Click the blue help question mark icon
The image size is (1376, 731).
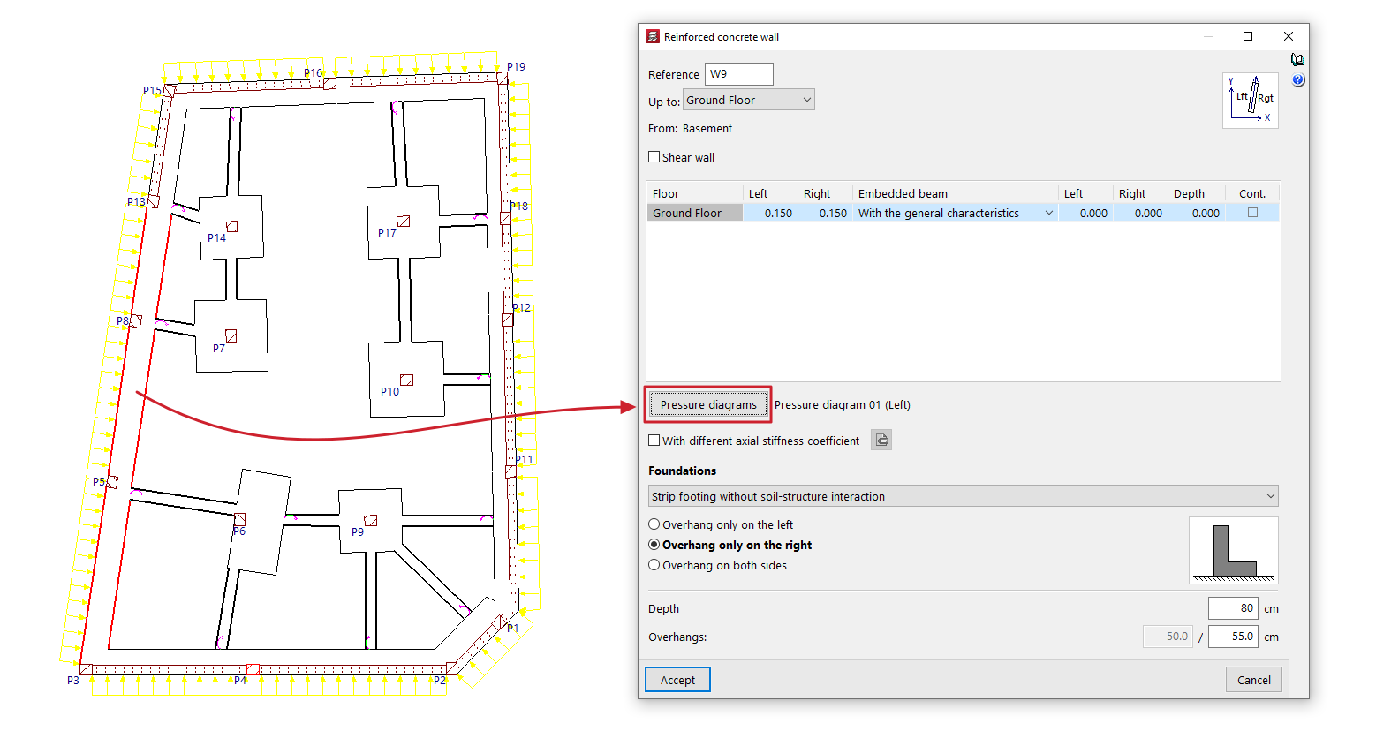1297,80
